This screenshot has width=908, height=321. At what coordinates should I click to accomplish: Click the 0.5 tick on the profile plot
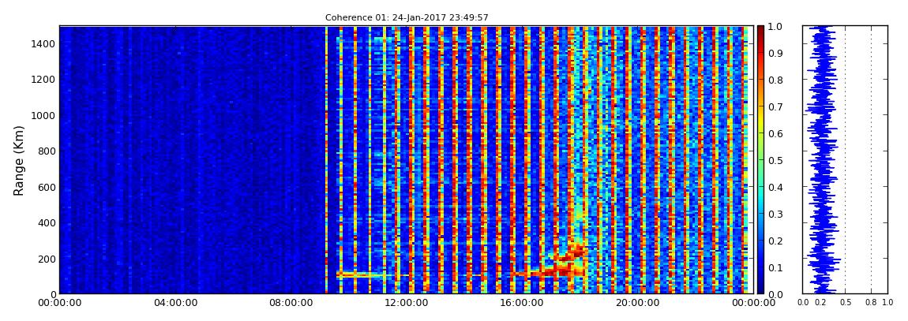pos(845,302)
